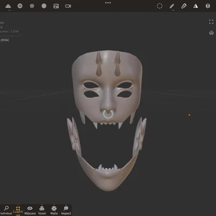Open the Scene menu triangle-stack icon
The image size is (216, 216).
8,6
